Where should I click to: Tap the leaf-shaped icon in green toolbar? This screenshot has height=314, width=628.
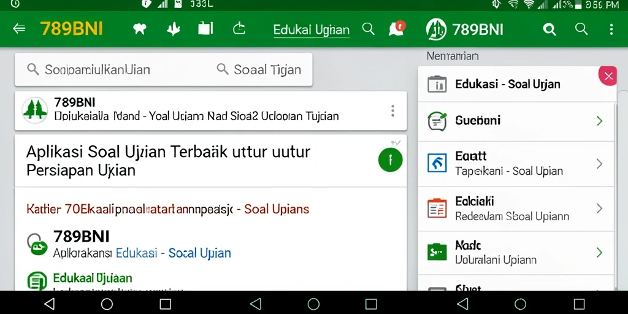[x=173, y=29]
